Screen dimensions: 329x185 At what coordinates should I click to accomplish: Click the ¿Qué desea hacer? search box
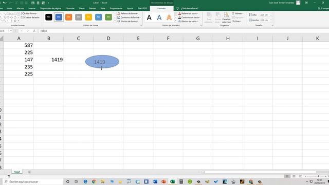190,8
